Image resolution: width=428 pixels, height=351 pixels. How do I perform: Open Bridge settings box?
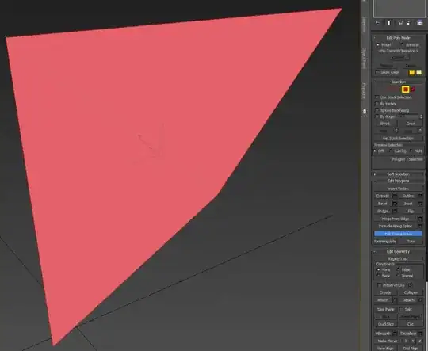[x=395, y=211]
